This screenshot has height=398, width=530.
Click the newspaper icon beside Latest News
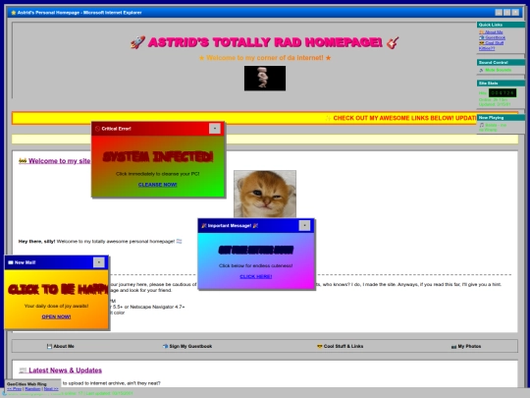pos(23,370)
